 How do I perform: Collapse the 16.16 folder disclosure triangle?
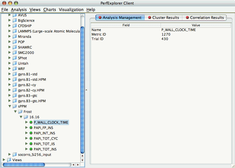[21, 117]
